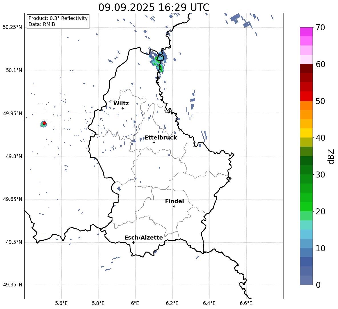Image resolution: width=338 pixels, height=309 pixels.
Task: Click the bright red colorbar segment near 50
Action: click(306, 96)
